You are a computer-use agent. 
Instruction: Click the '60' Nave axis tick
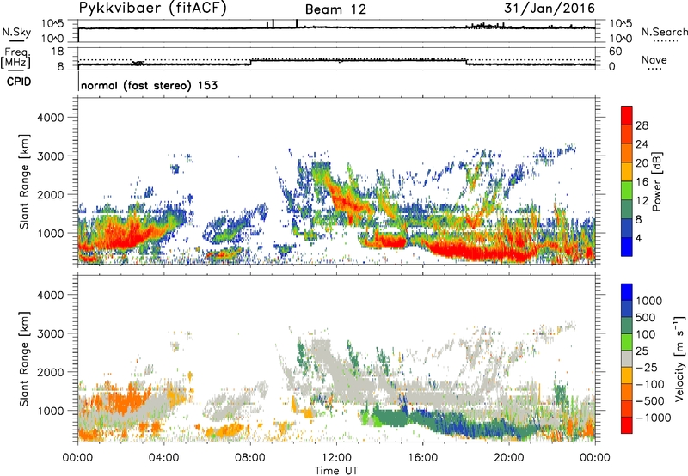(615, 52)
